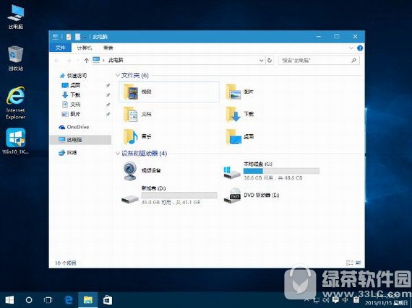This screenshot has width=412, height=308.
Task: Open the address bar history dropdown
Action: (261, 61)
